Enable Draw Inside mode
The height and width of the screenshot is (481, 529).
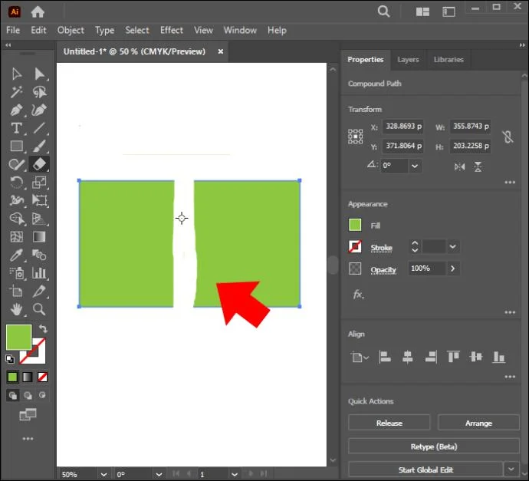pos(42,395)
